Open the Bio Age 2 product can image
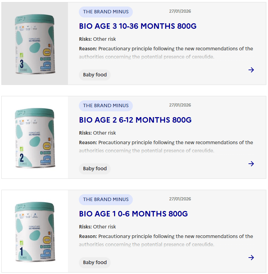This screenshot has width=268, height=274. 34,138
